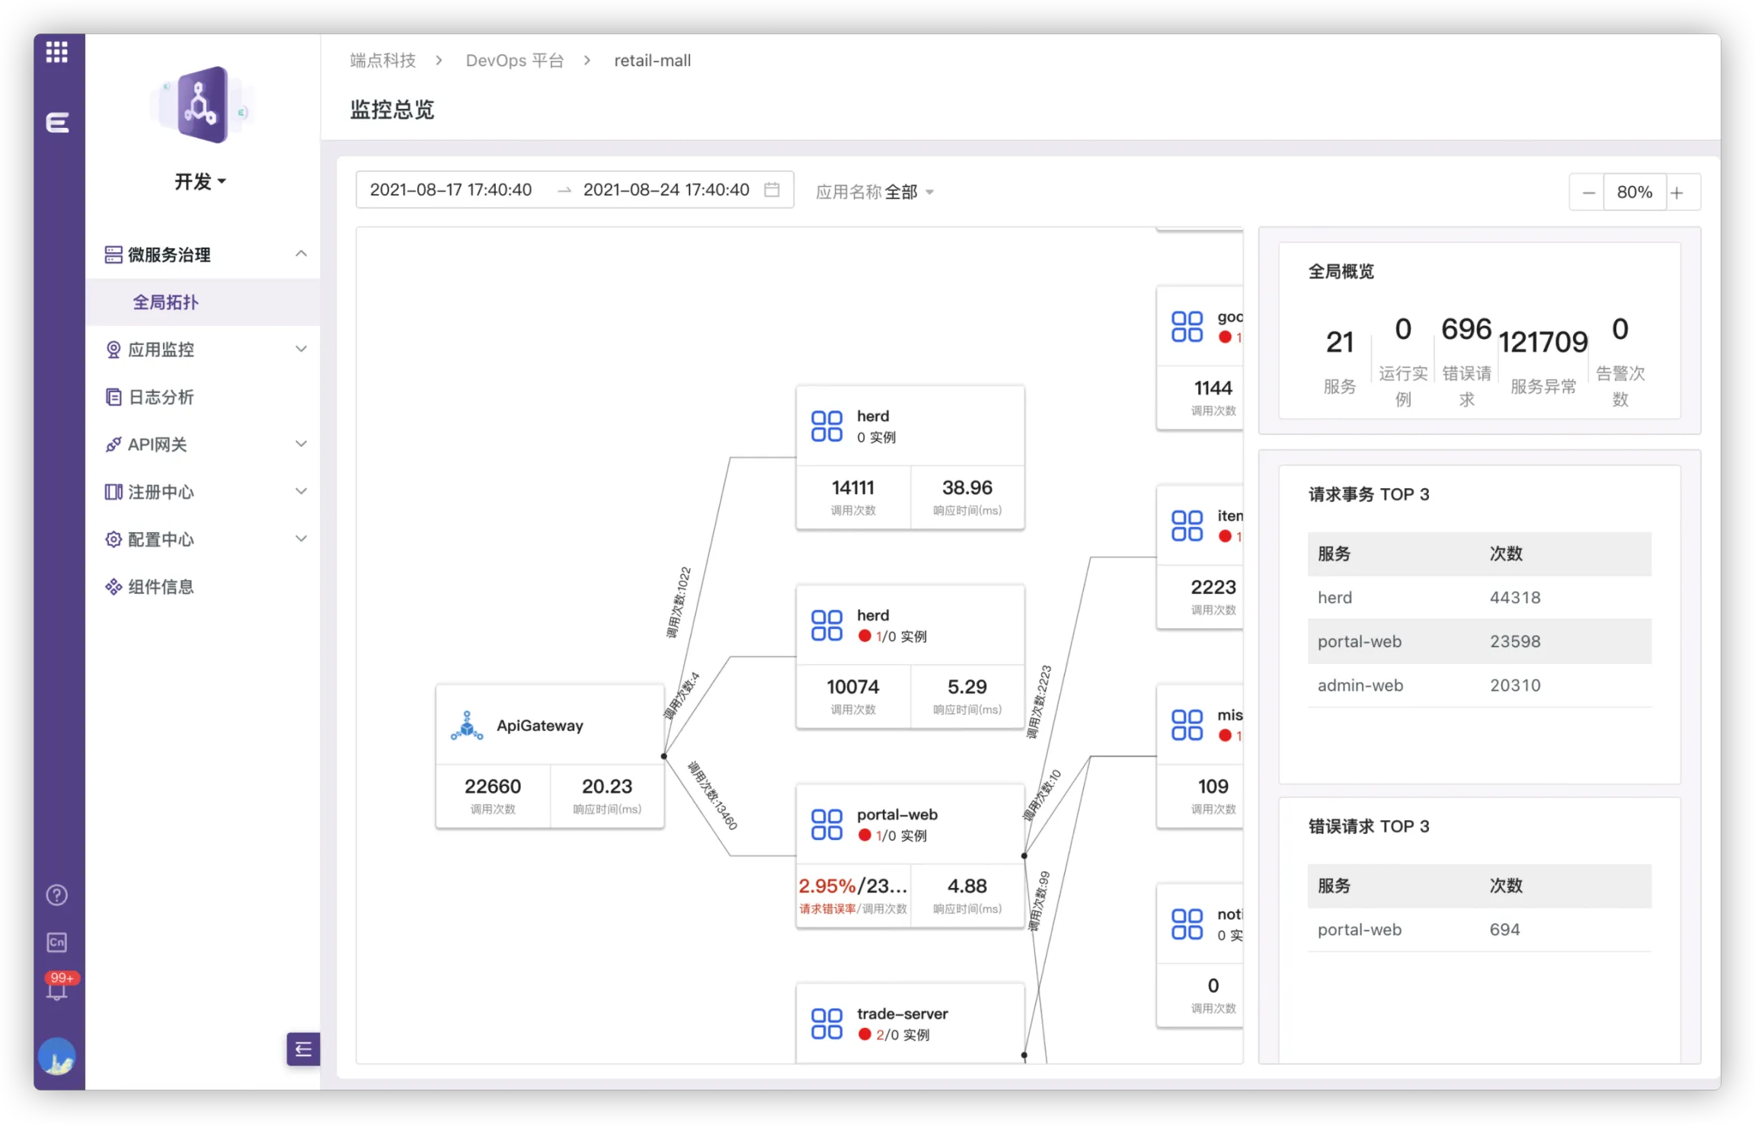The image size is (1755, 1124).
Task: Click the user avatar icon
Action: pos(57,1057)
